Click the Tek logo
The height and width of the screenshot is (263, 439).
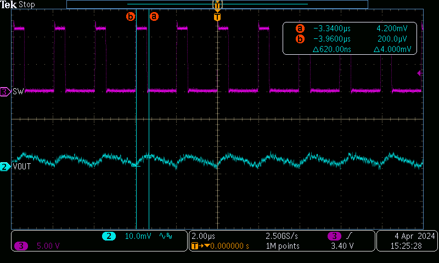coord(9,4)
